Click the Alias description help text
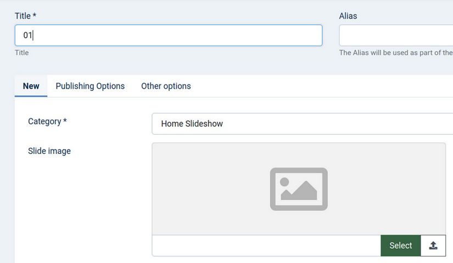The image size is (453, 263). [x=396, y=53]
